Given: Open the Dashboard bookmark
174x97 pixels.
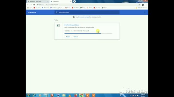Looking at the screenshot, I should click(x=57, y=8).
